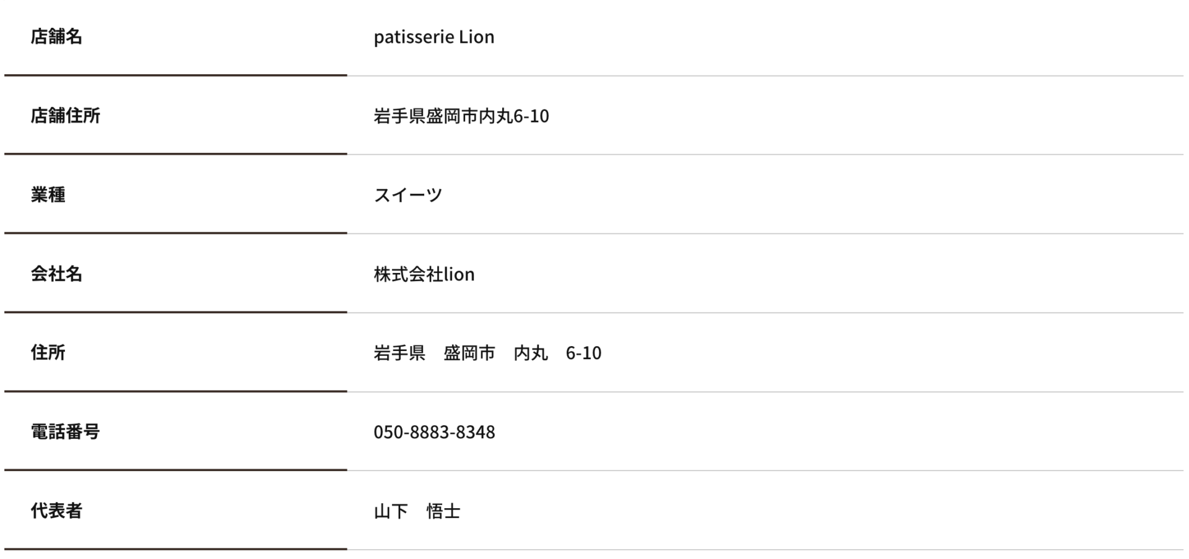Viewport: 1189px width, 559px height.
Task: Click the store address 岩手県盛岡市内丸6-10
Action: [x=461, y=116]
